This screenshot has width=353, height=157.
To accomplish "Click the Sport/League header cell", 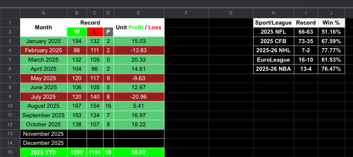I will click(x=273, y=23).
